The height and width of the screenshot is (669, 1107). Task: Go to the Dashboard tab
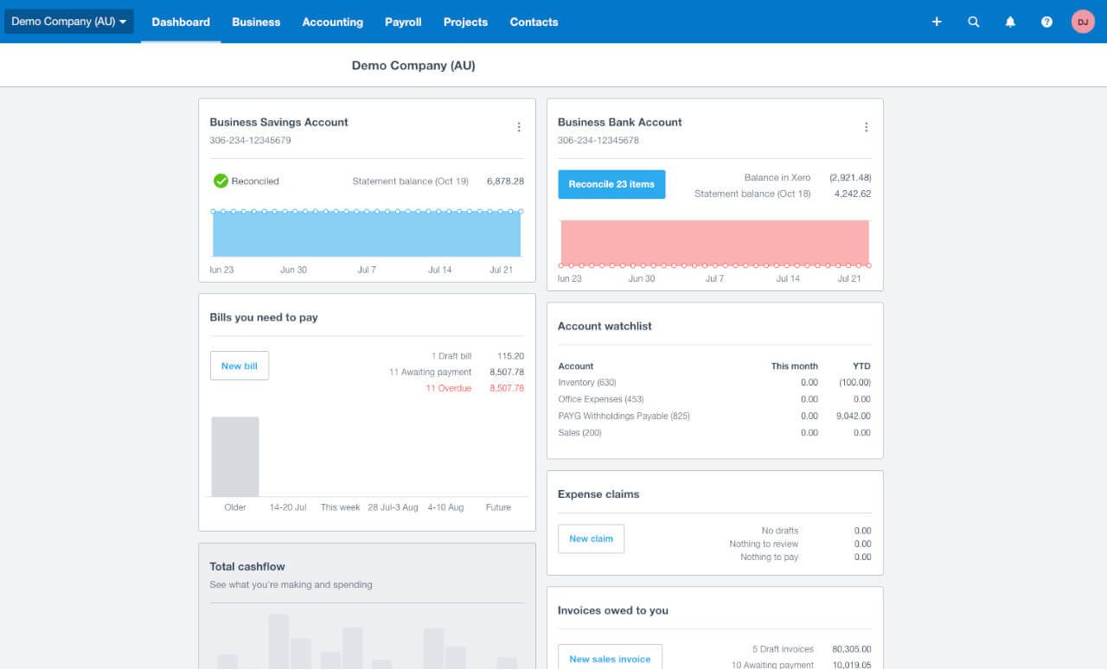coord(181,22)
